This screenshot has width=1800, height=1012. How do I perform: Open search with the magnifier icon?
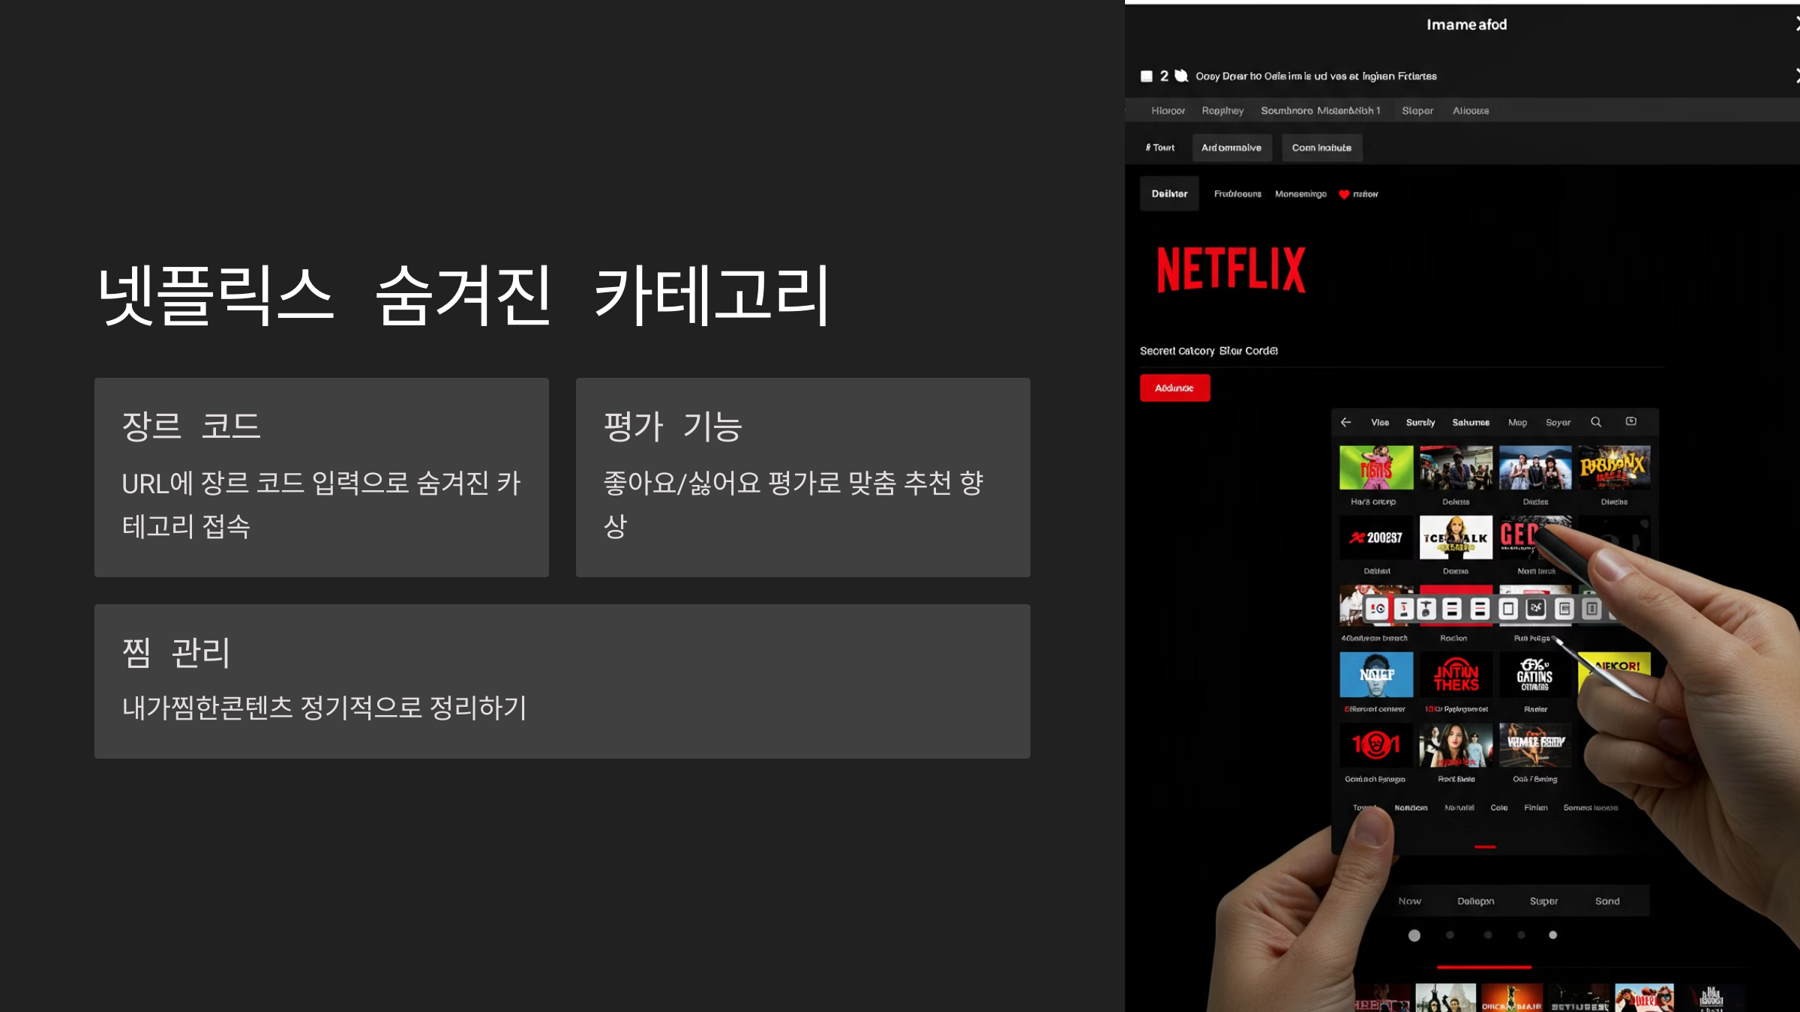click(1596, 422)
